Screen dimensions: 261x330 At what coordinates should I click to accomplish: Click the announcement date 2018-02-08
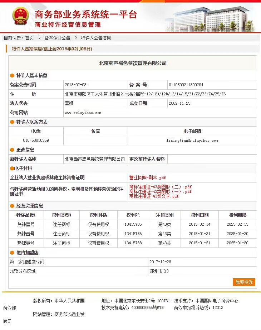pos(76,85)
